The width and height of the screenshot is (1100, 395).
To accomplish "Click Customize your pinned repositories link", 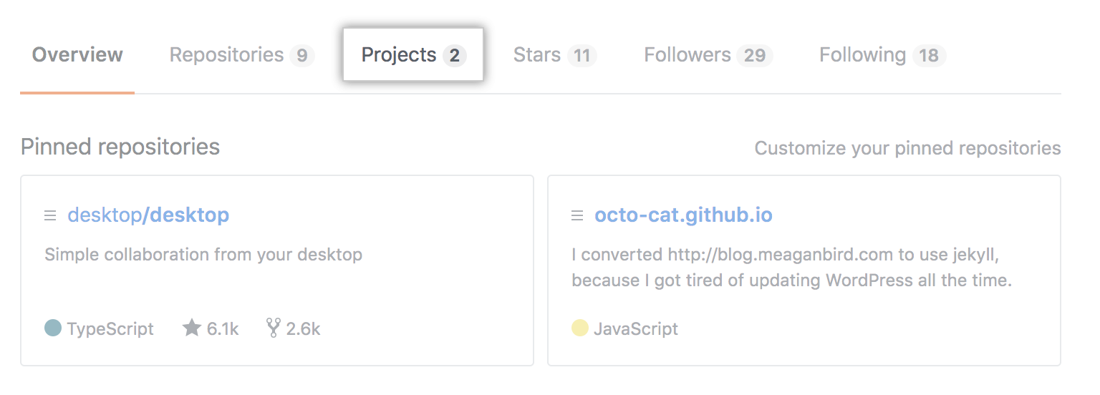I will pos(907,149).
